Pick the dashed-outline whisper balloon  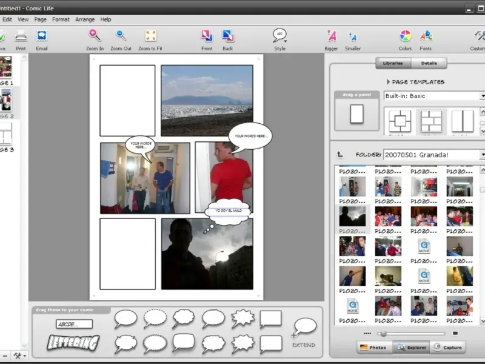click(155, 318)
